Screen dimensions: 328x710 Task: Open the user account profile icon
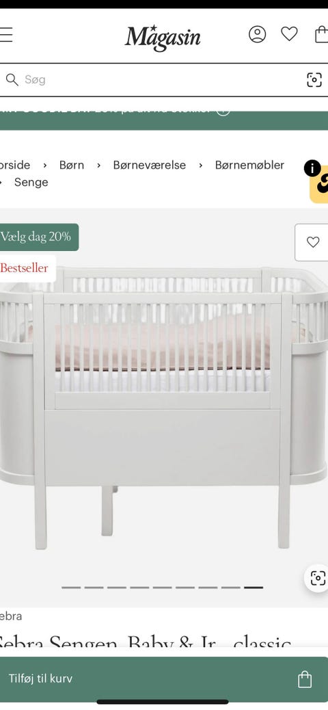pyautogui.click(x=257, y=34)
